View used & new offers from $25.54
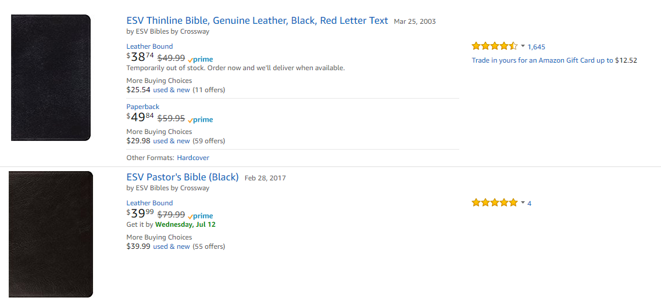Screen dimensions: 661x301 click(171, 90)
